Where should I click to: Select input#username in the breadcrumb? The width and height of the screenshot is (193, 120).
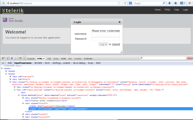[23, 63]
